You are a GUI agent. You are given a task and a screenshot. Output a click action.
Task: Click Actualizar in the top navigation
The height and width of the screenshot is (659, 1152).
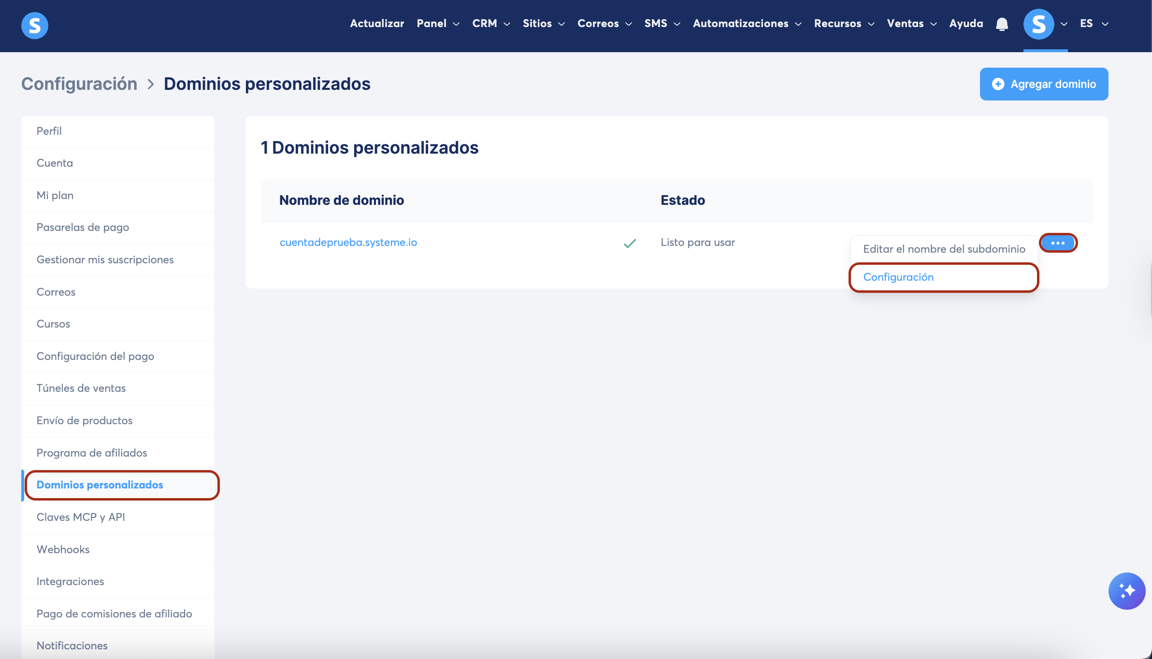click(377, 24)
